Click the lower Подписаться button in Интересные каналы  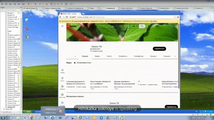point(171,107)
